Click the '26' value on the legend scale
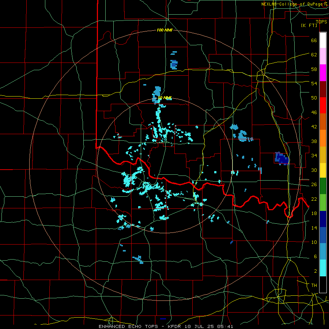Screen dimensions: 329x329 click(314, 185)
